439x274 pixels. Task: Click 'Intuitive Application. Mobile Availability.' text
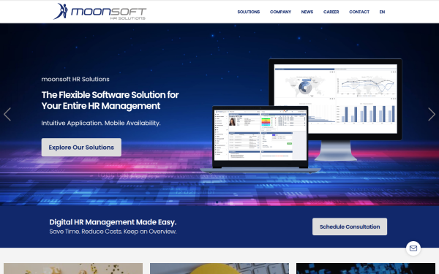101,123
